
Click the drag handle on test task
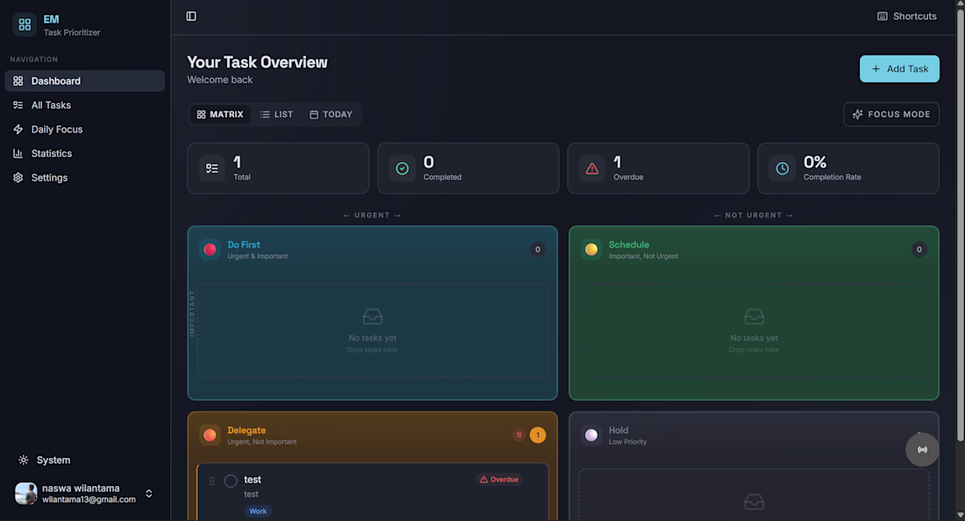[x=211, y=481]
